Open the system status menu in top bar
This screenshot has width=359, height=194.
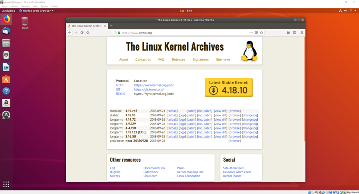pos(351,11)
